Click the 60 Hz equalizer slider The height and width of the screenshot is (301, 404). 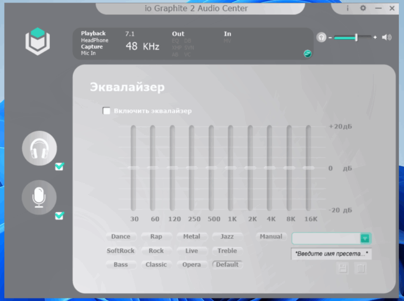click(x=152, y=168)
